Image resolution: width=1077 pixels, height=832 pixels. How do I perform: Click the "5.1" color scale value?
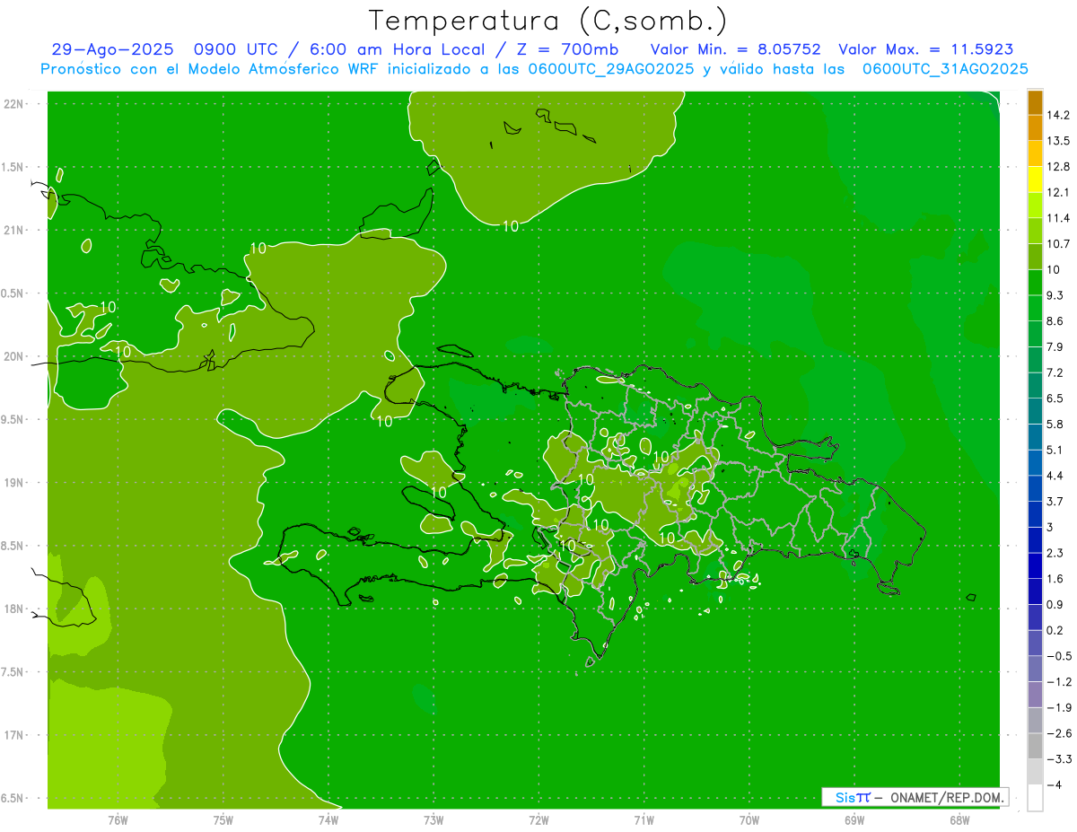[x=1055, y=450]
